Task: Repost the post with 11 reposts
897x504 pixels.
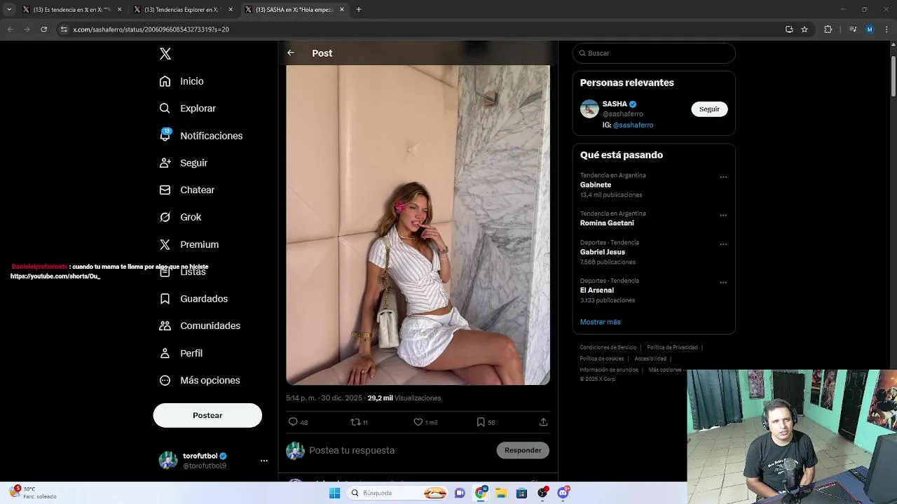Action: [x=359, y=422]
